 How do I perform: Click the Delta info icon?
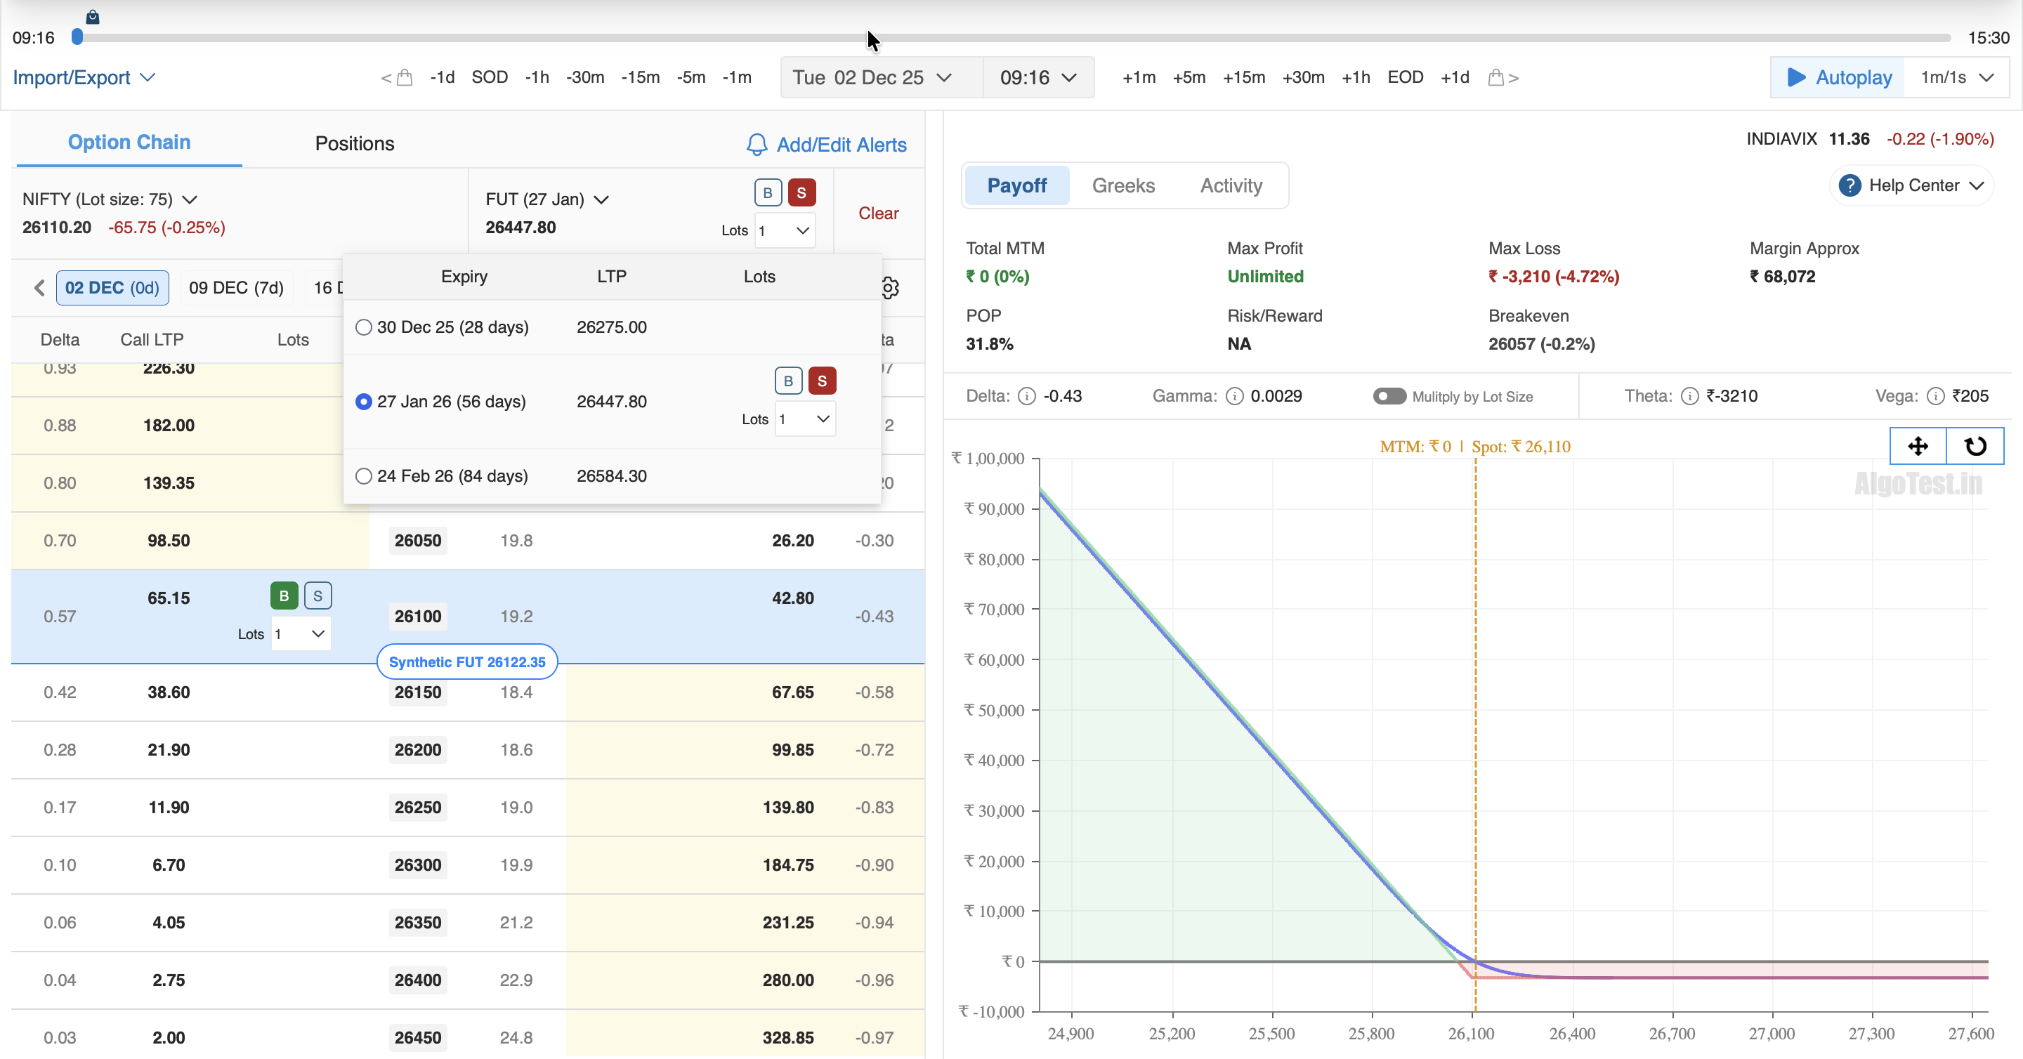coord(1026,397)
